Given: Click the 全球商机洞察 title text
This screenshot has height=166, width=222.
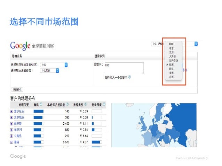Looking at the screenshot, I should [43, 46].
